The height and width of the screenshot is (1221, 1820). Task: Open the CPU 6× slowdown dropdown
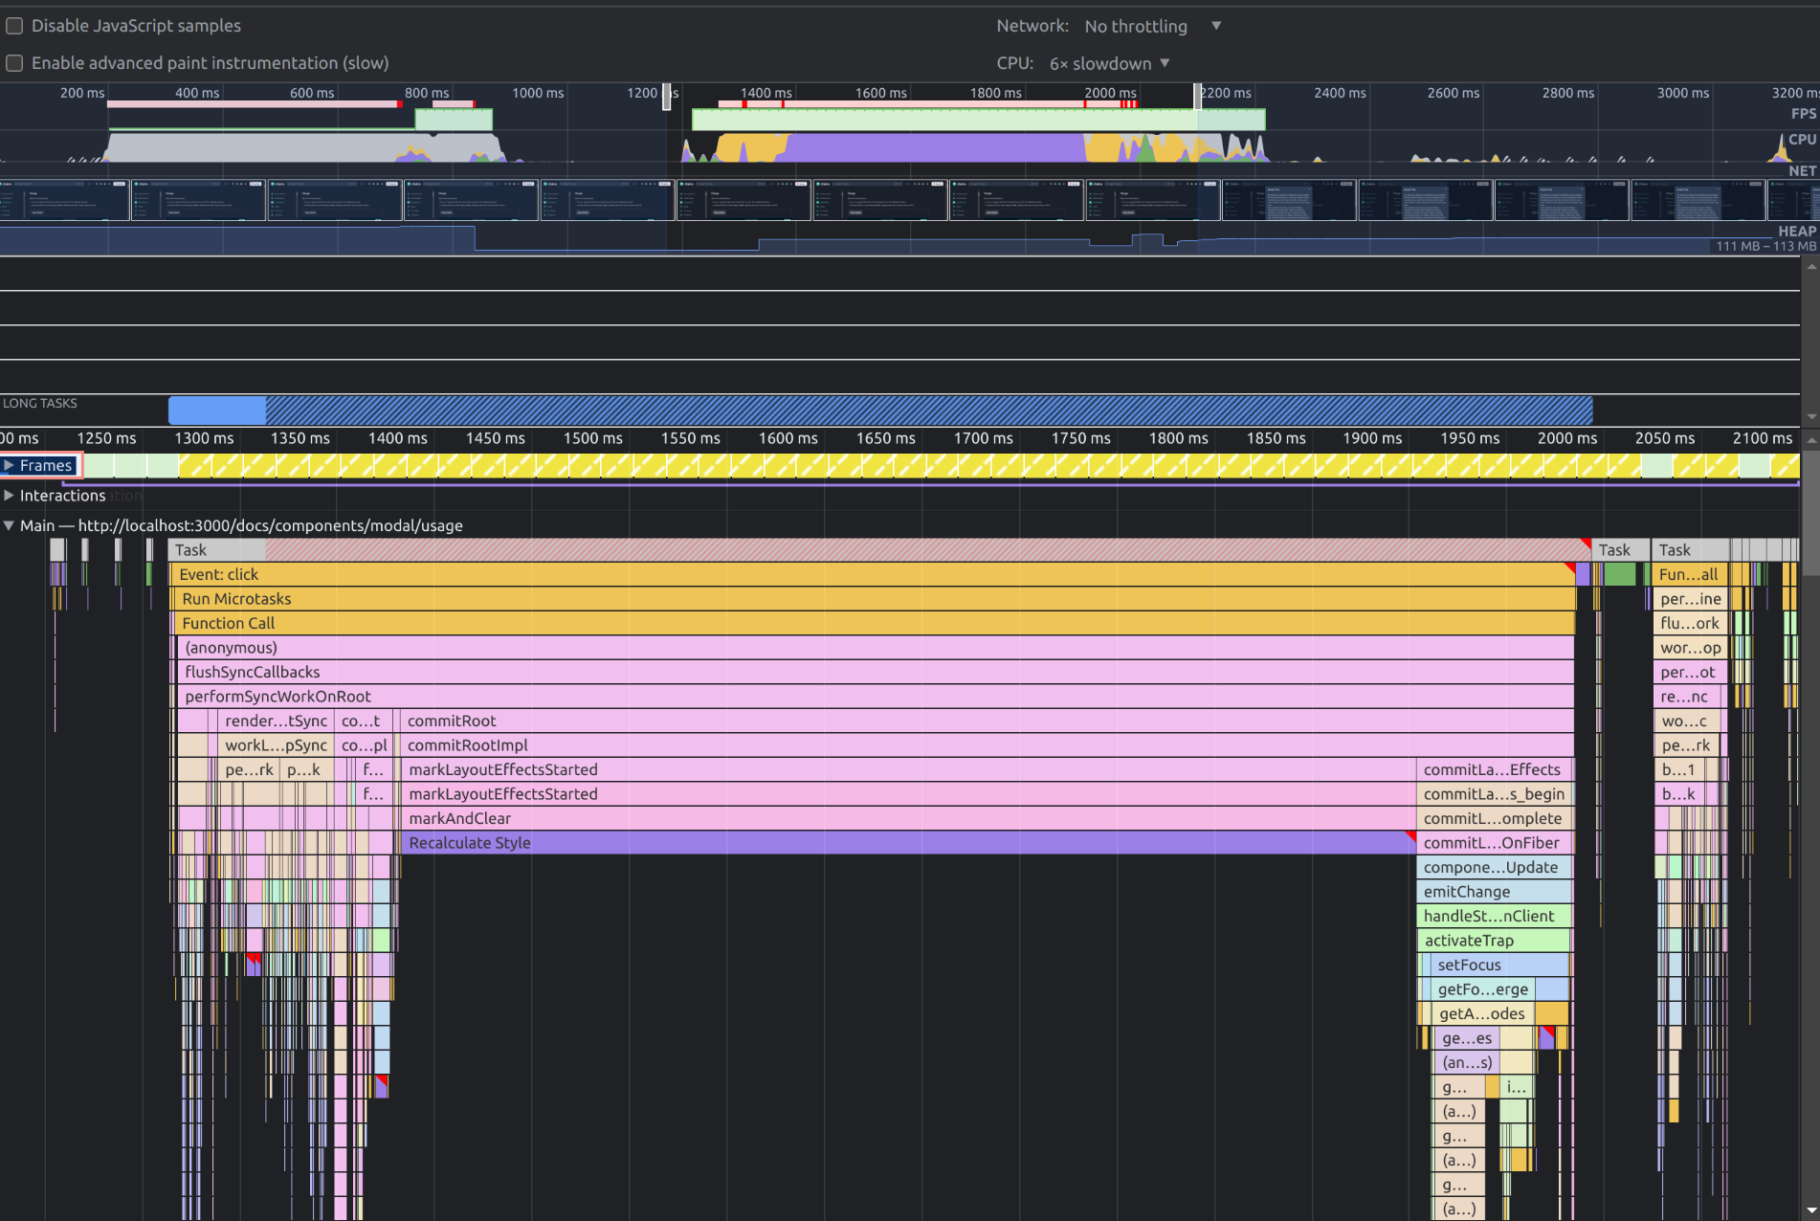tap(1110, 63)
